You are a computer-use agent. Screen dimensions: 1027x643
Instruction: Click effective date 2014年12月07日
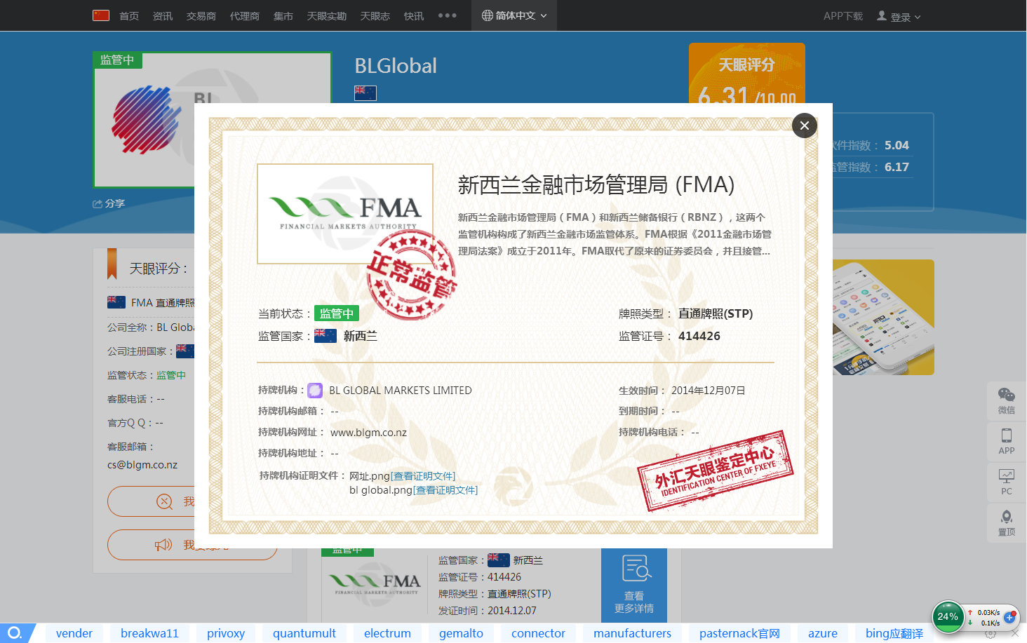click(709, 391)
